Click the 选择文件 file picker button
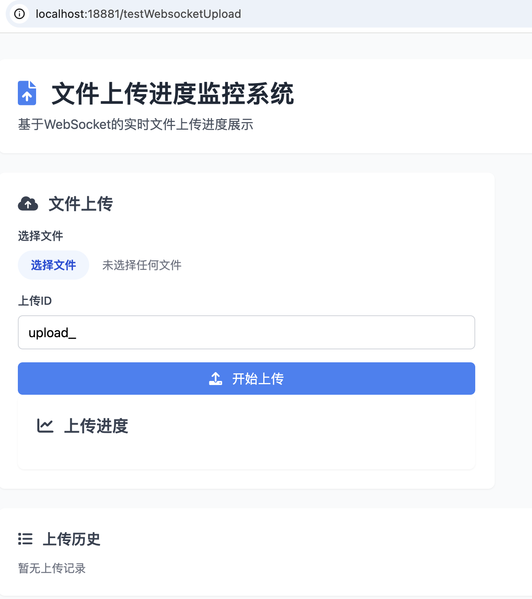532x599 pixels. point(53,265)
